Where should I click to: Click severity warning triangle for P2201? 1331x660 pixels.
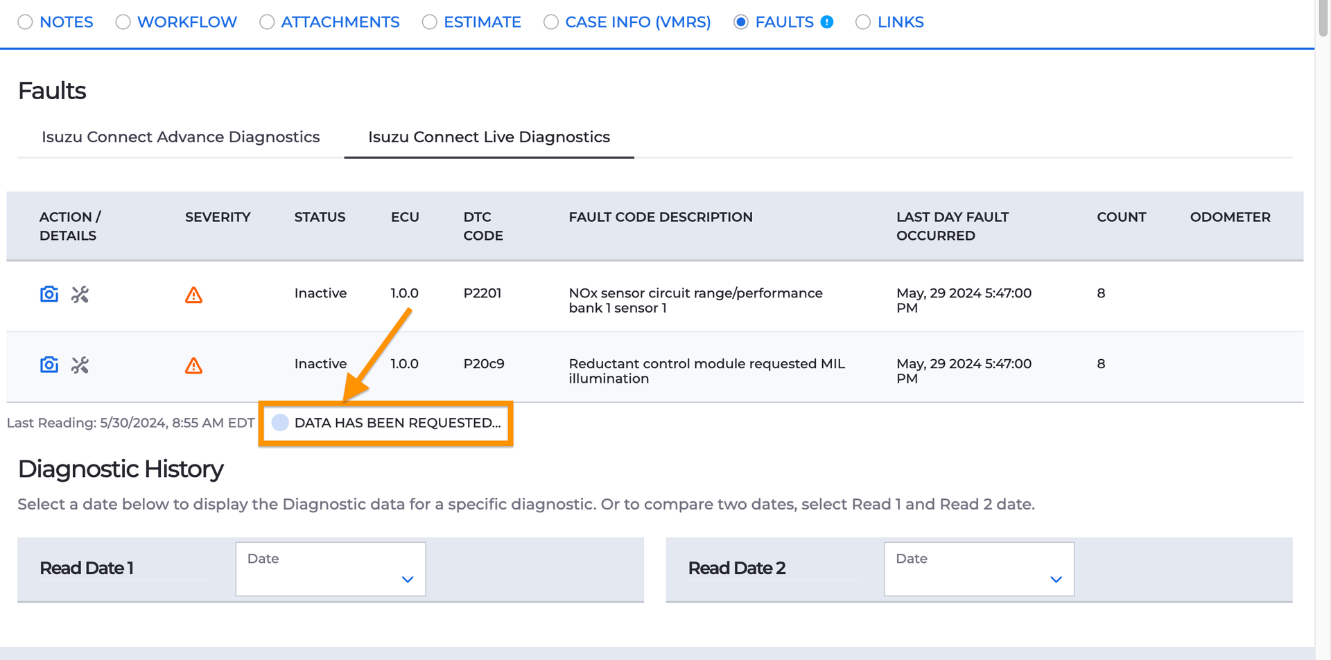pos(194,295)
